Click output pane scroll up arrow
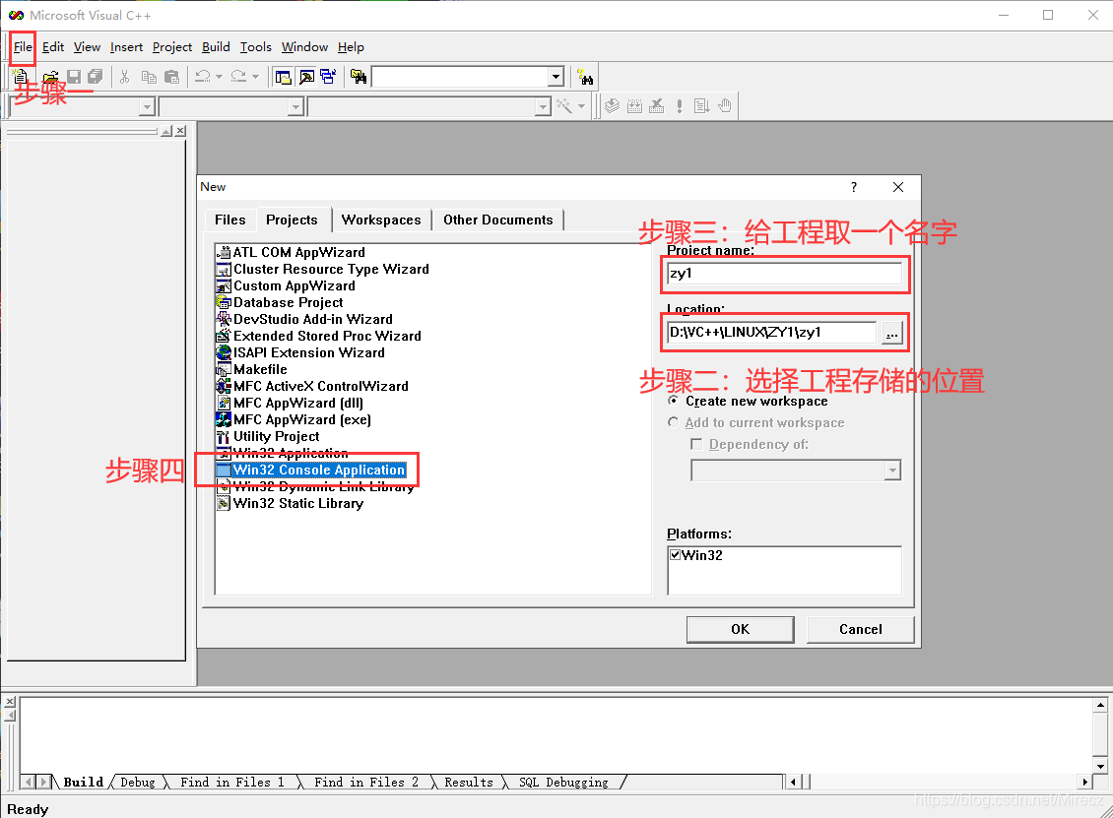 tap(1100, 705)
